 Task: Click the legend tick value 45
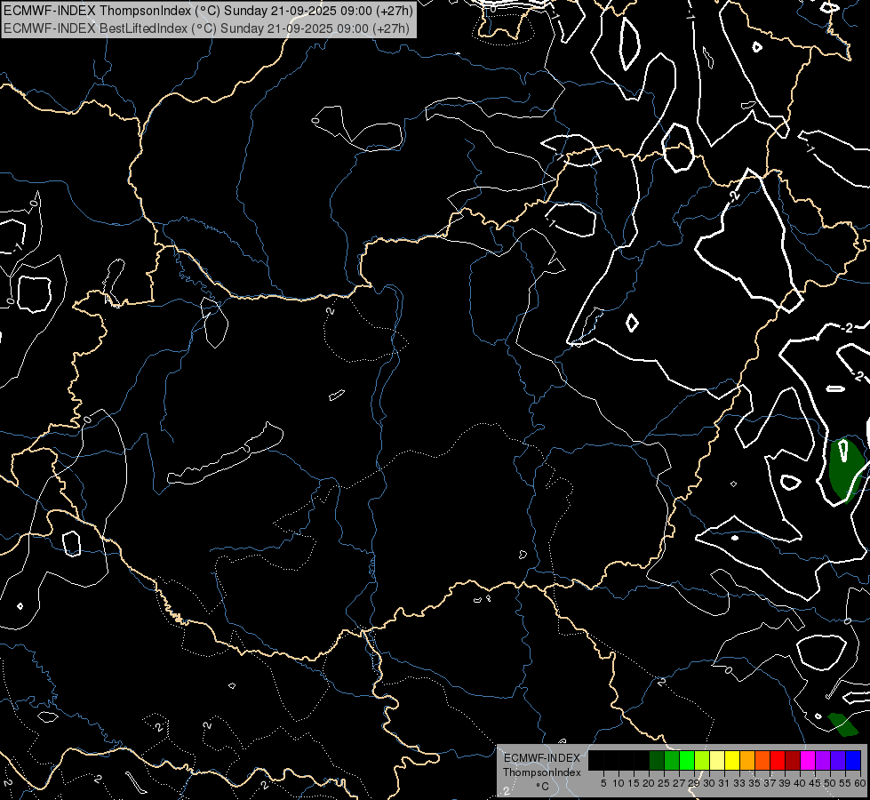click(x=815, y=783)
